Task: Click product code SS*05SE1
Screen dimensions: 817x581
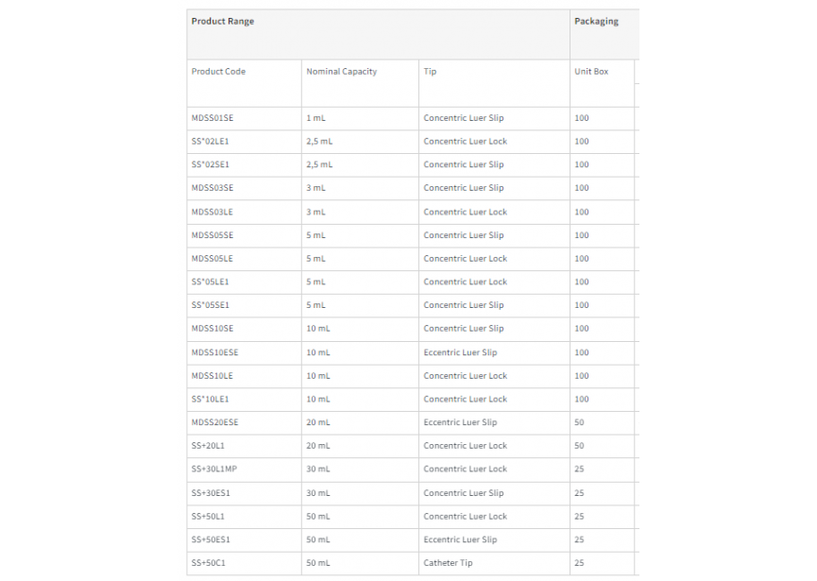Action: click(210, 305)
